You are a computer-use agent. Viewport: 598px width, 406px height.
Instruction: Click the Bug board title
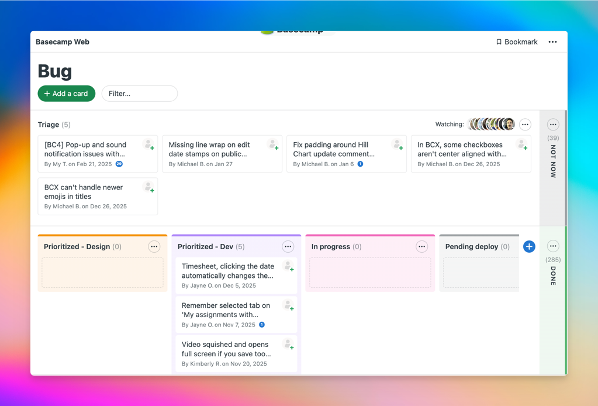click(55, 71)
